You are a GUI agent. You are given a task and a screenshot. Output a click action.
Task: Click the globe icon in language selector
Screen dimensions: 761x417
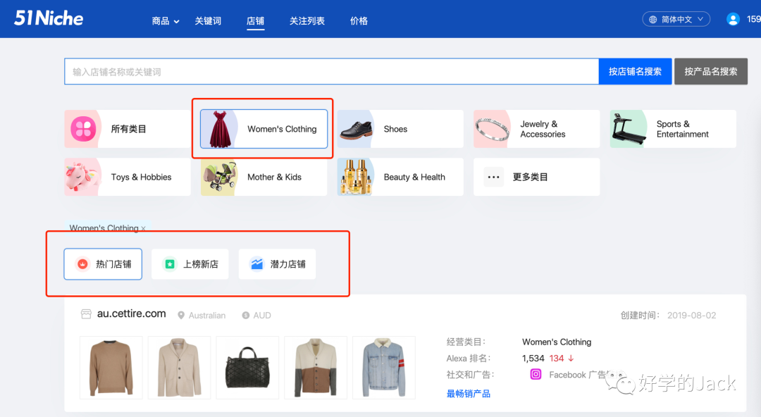[652, 20]
